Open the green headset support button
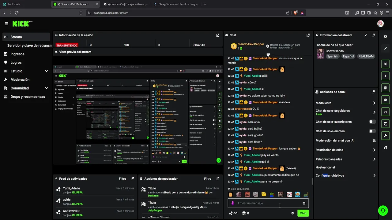This screenshot has width=392, height=220. click(383, 211)
